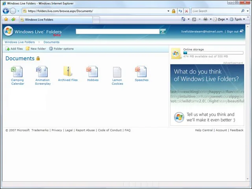The image size is (252, 189).
Task: Expand the Home button dropdown arrow
Action: point(189,19)
